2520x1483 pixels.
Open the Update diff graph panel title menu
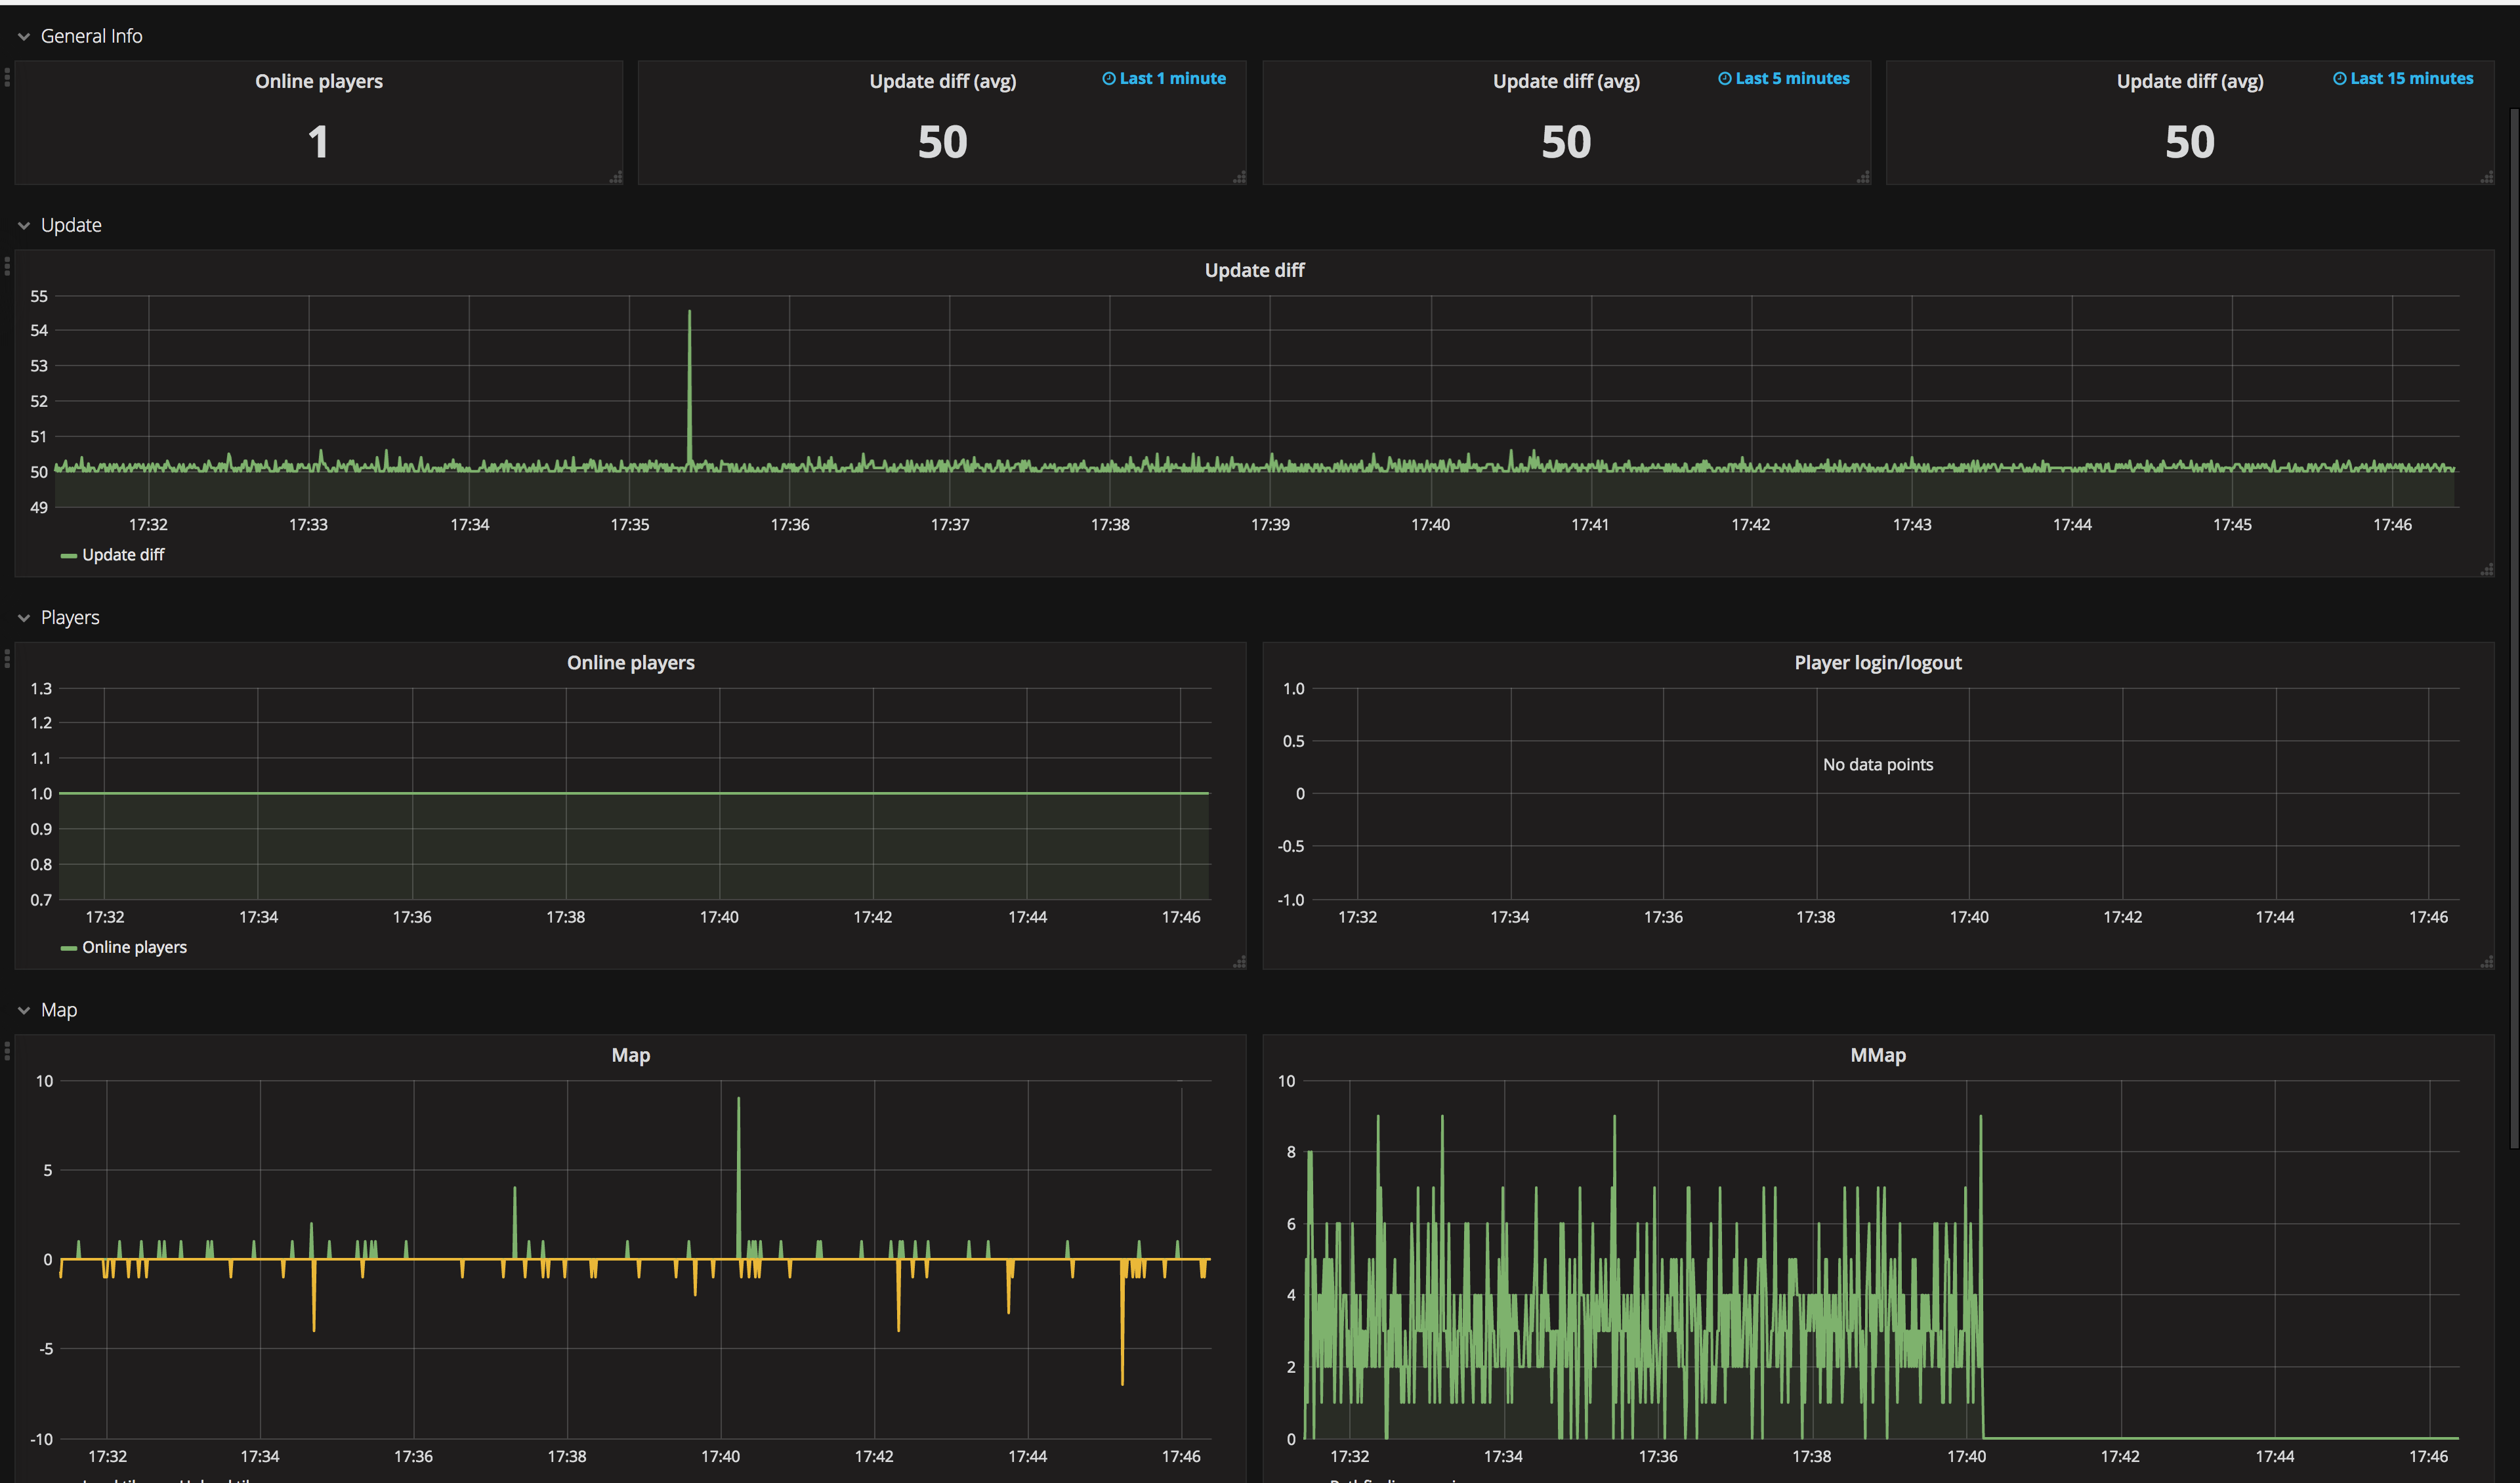pyautogui.click(x=1254, y=270)
